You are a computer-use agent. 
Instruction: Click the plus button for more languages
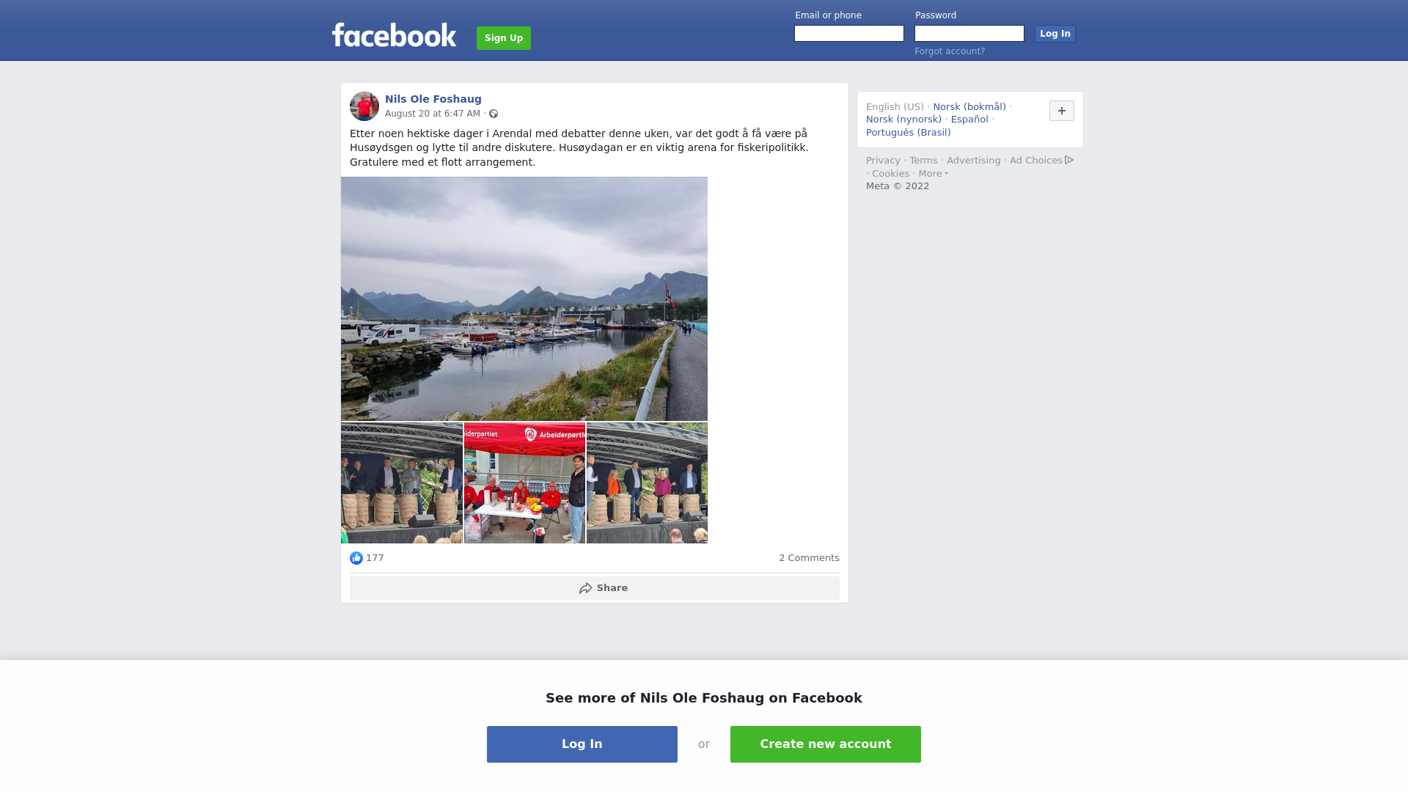click(1062, 111)
